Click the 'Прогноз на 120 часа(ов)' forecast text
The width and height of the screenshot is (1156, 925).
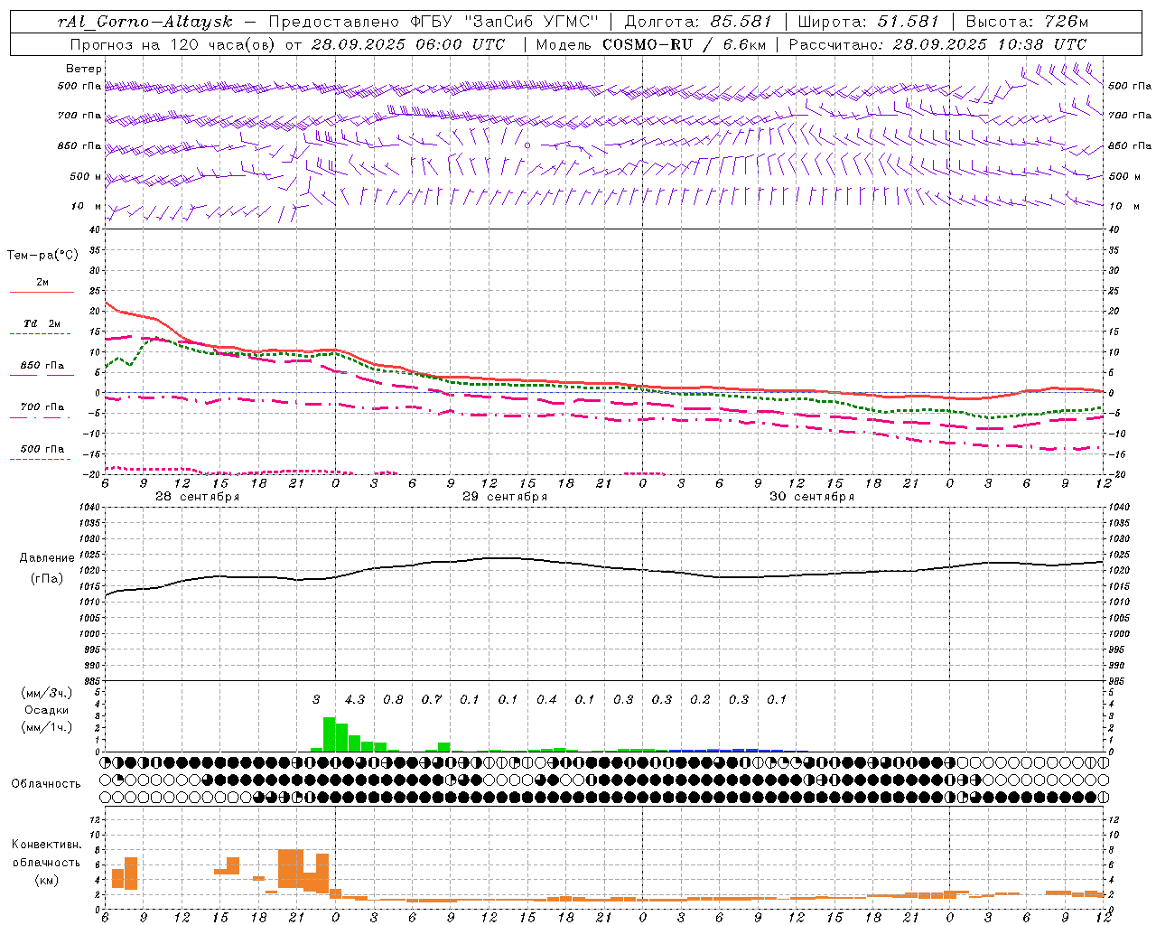[x=174, y=44]
